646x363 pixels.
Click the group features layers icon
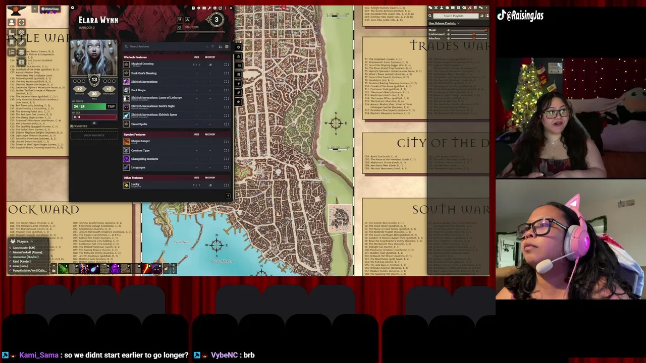pos(227,46)
